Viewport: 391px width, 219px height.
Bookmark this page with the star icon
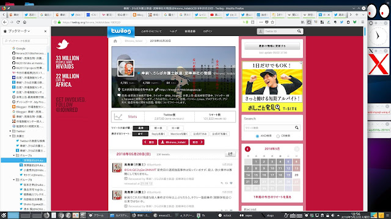point(272,22)
